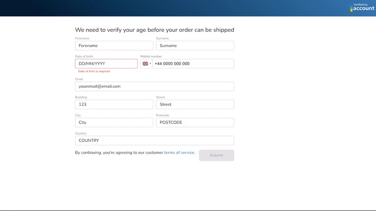Click the Verified by account logo

pos(362,8)
